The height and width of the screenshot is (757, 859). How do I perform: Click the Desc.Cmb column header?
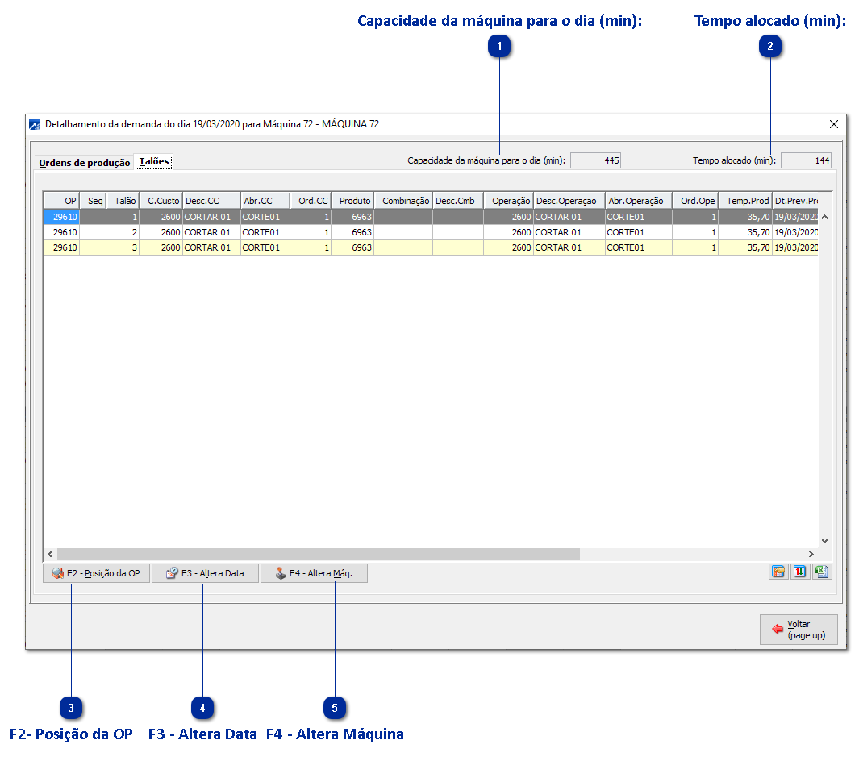click(x=458, y=201)
